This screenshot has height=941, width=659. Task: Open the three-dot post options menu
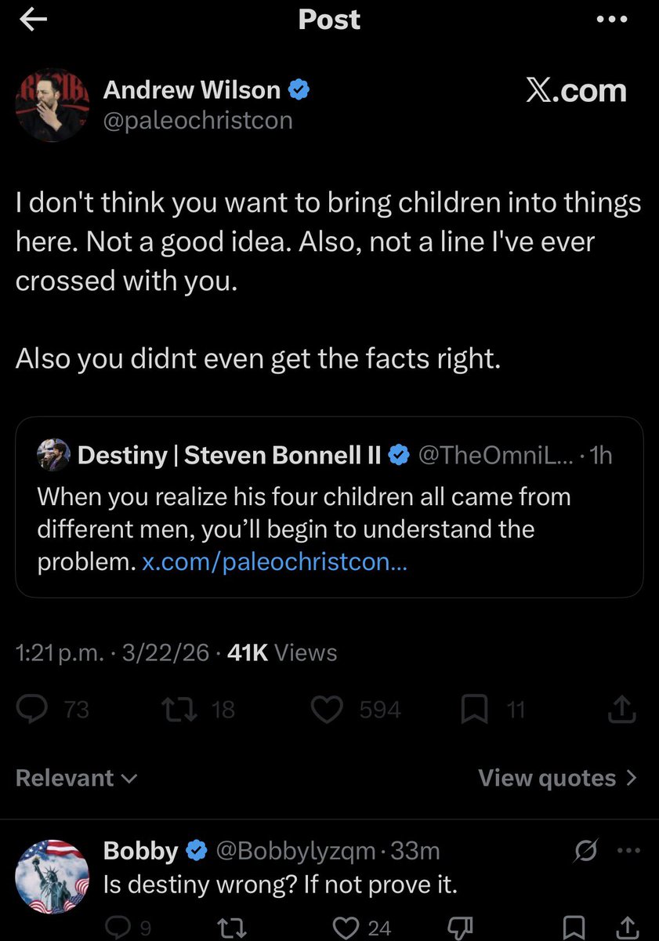[x=612, y=20]
